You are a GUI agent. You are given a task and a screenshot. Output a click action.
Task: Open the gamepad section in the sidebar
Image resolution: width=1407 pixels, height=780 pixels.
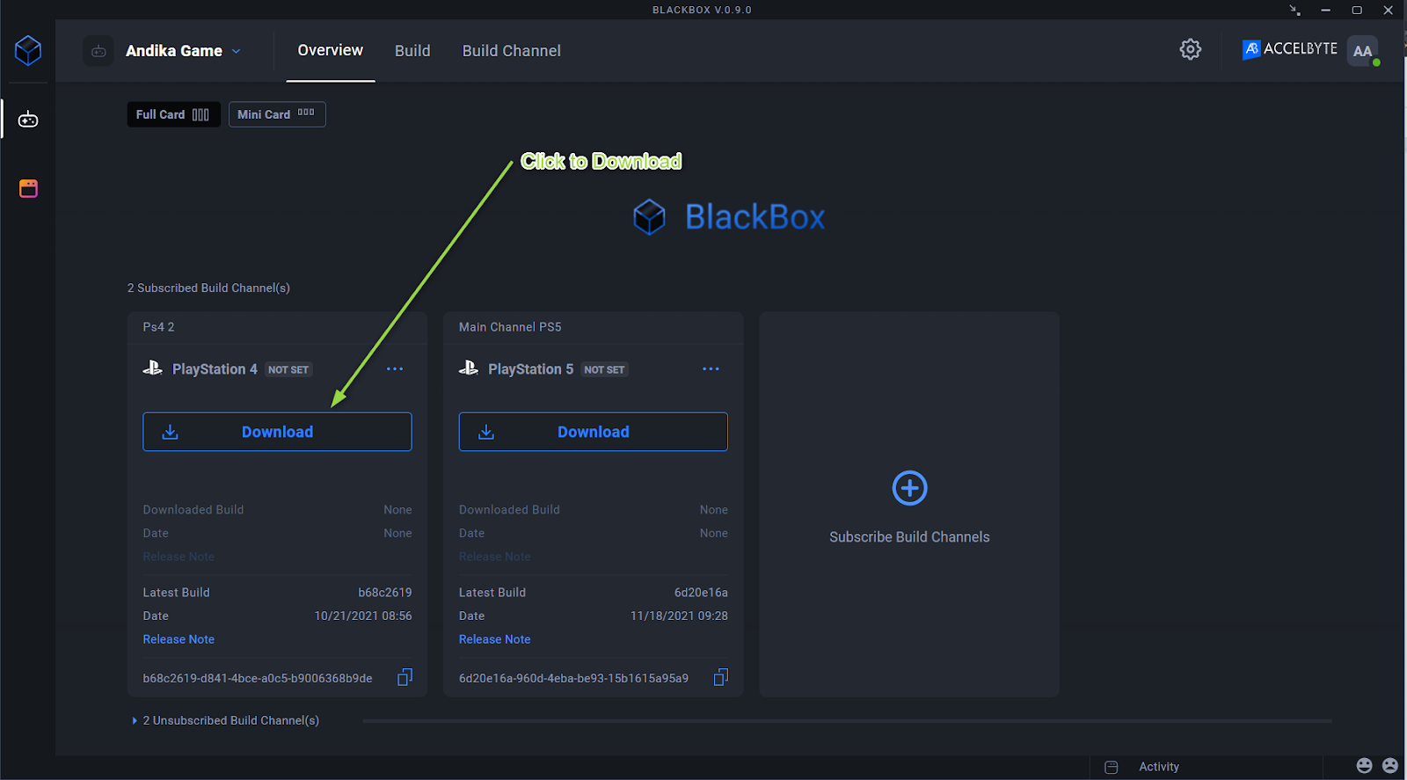click(28, 120)
